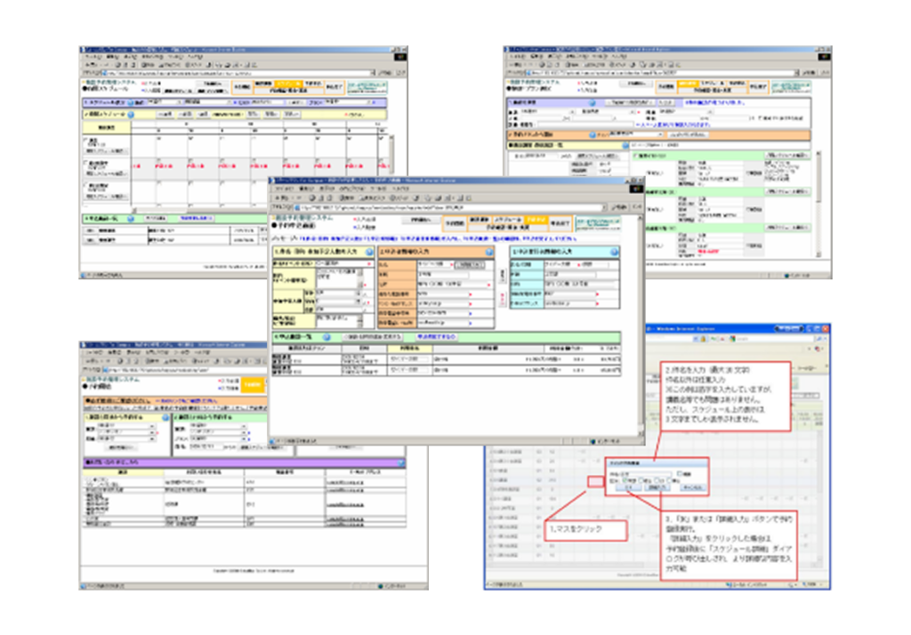The image size is (911, 635).
Task: Click help icon in center window's cyan section header
Action: pos(614,252)
